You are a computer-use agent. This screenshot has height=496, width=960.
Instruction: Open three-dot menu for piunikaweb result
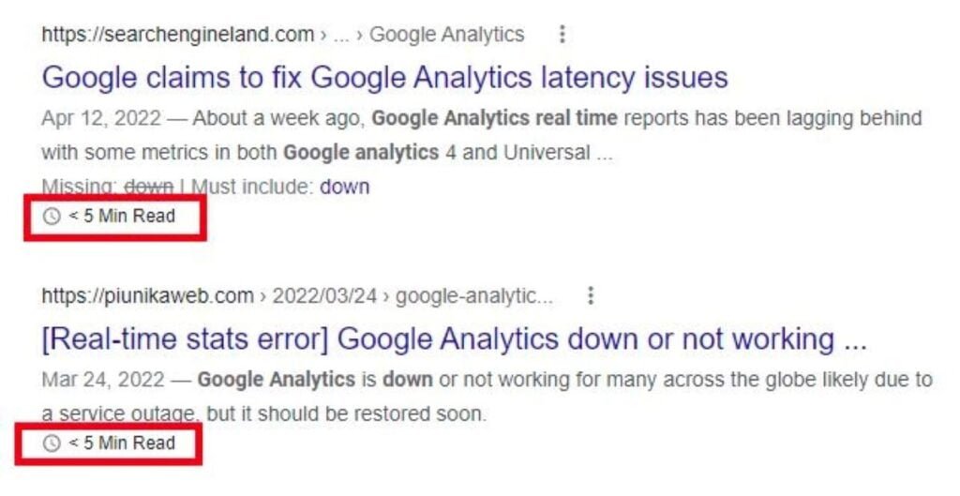coord(591,296)
